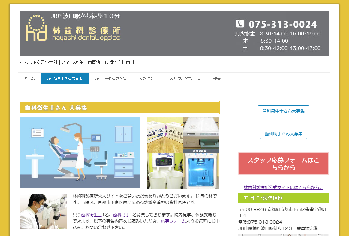Viewport: 349px width, 236px height.
Task: Click the photo of white buckets device
Action: point(165,171)
